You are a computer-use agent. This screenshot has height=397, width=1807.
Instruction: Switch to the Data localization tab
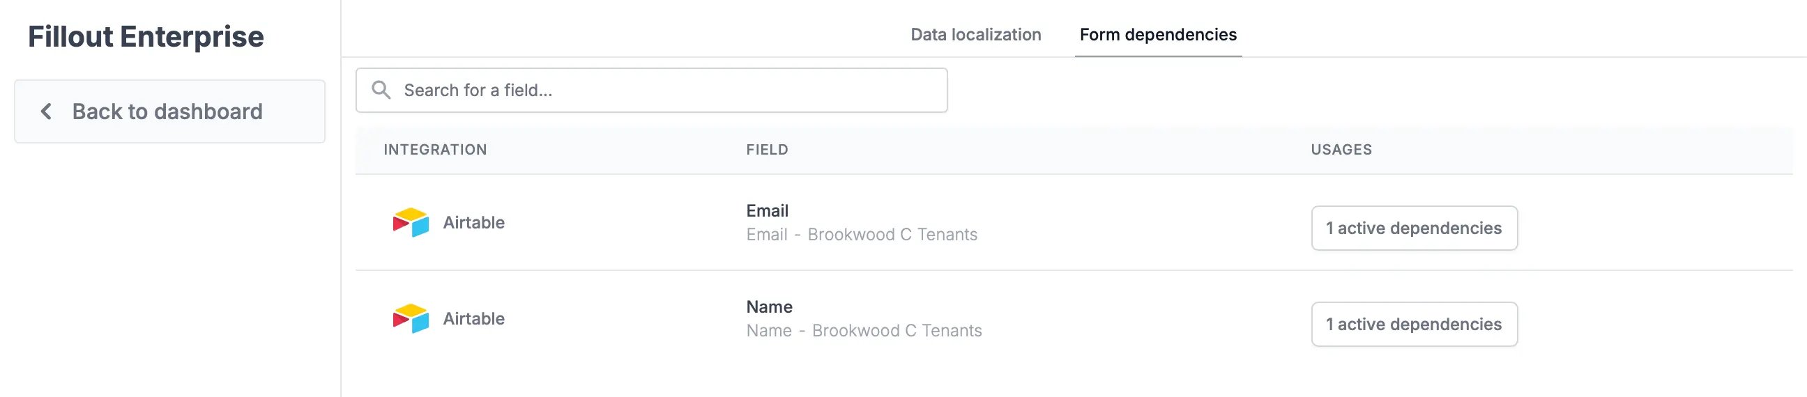[x=976, y=34]
